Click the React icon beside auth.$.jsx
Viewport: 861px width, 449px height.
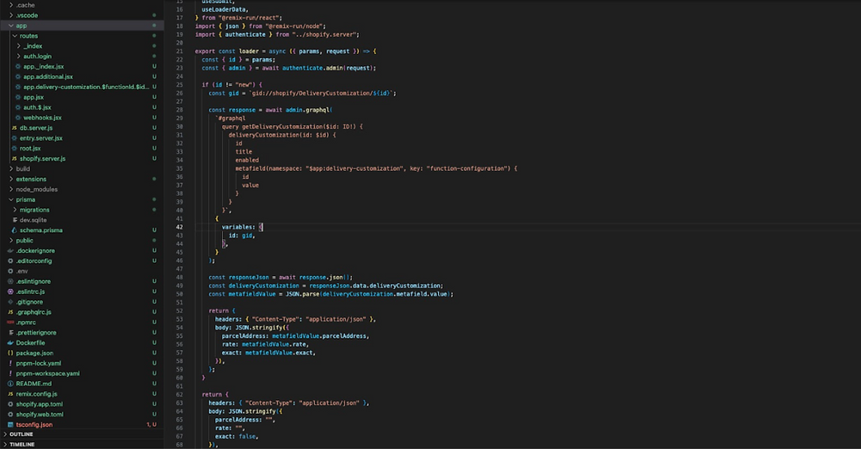pyautogui.click(x=18, y=108)
